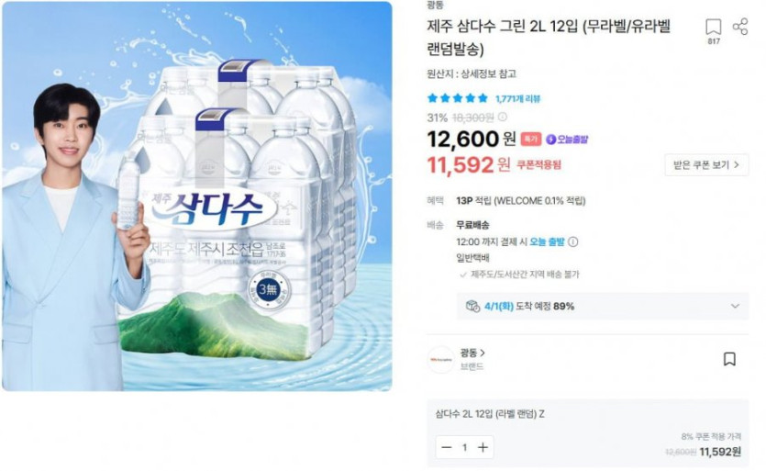Click the delivery box icon

click(x=472, y=306)
